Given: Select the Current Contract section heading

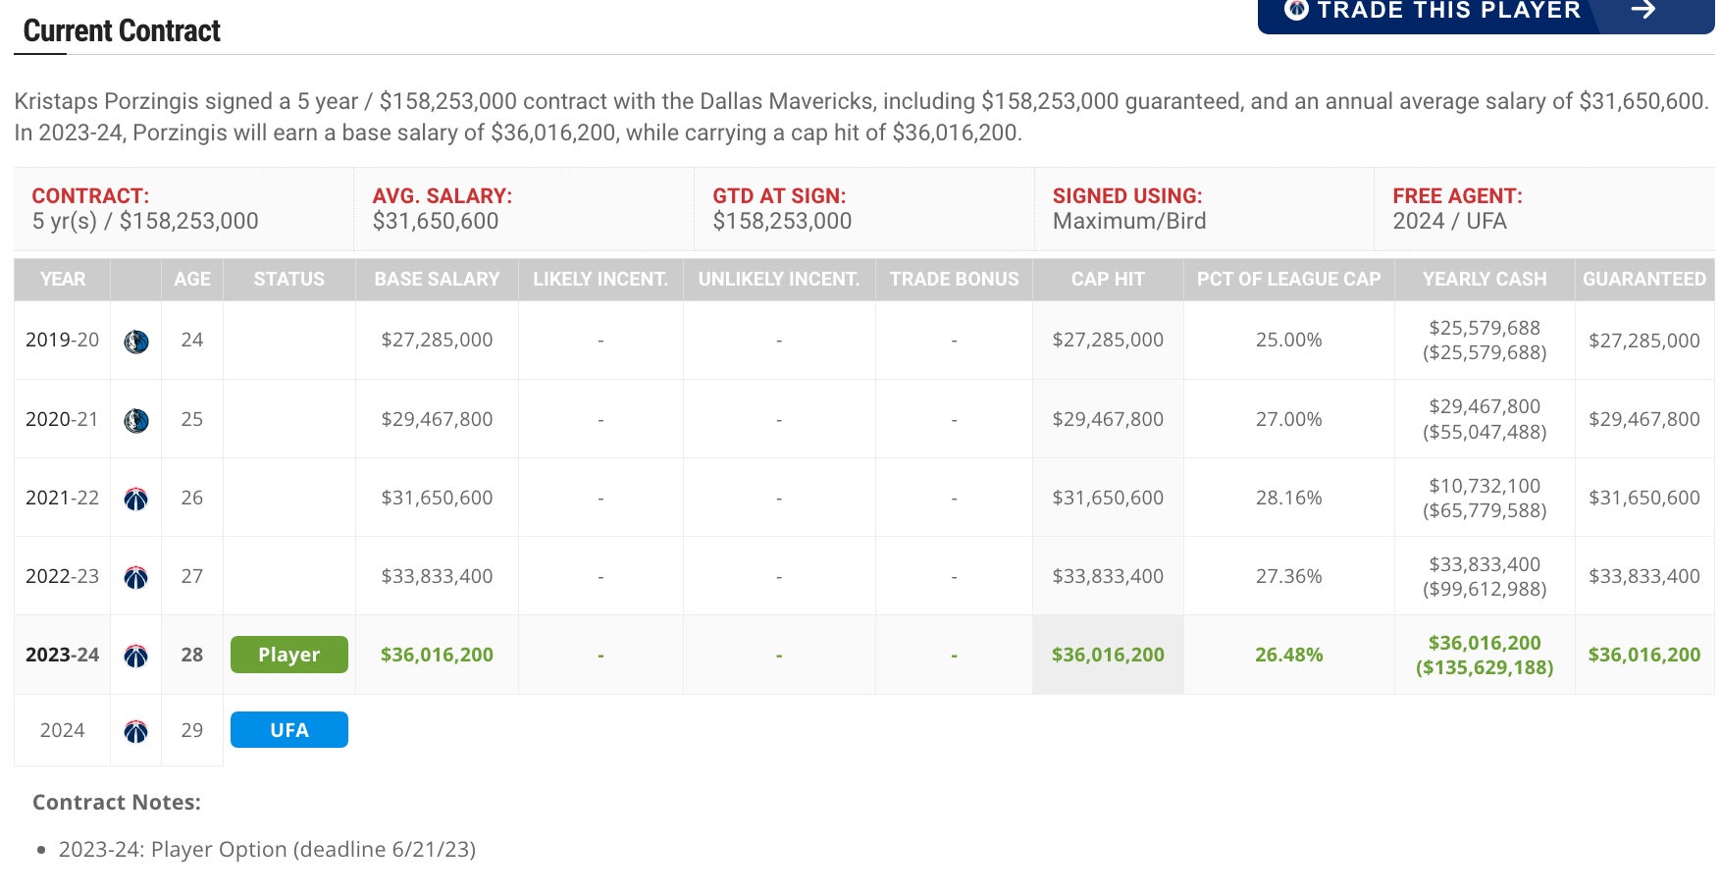Looking at the screenshot, I should pos(122,31).
